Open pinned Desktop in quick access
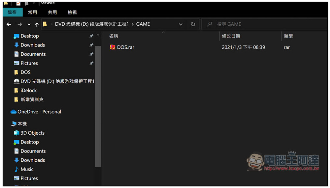Viewport: 330px width, 188px height. (30, 36)
